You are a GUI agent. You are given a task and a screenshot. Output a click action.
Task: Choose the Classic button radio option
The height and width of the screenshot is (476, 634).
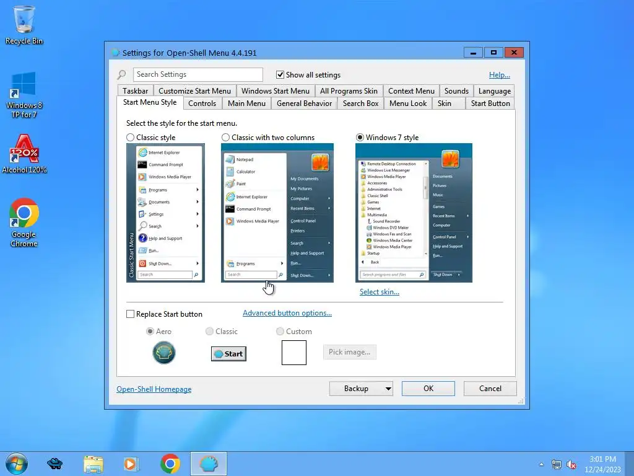pyautogui.click(x=209, y=331)
